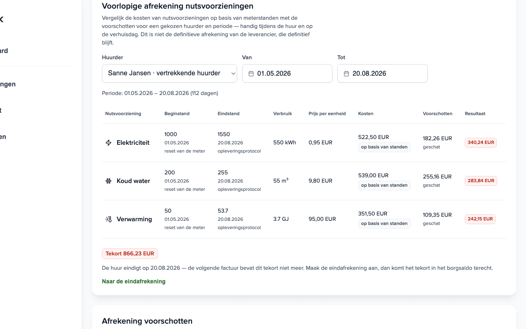
Task: Click the Kosten column header
Action: tap(366, 114)
